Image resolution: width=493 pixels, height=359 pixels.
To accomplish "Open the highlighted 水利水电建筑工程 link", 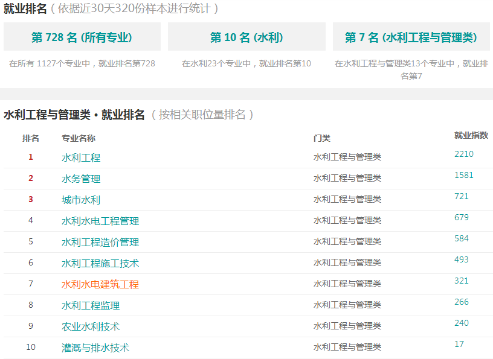I will (100, 284).
